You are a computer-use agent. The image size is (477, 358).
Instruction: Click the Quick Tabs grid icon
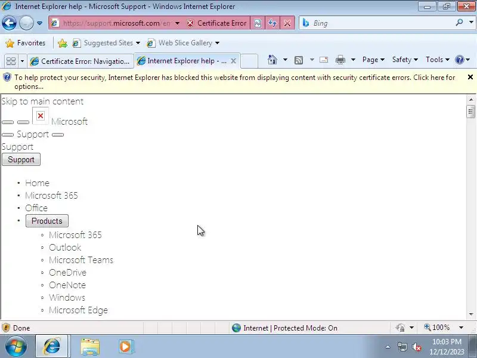pyautogui.click(x=11, y=61)
